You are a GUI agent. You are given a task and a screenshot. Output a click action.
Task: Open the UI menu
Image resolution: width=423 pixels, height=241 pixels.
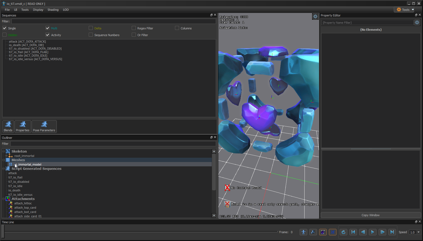pyautogui.click(x=16, y=10)
